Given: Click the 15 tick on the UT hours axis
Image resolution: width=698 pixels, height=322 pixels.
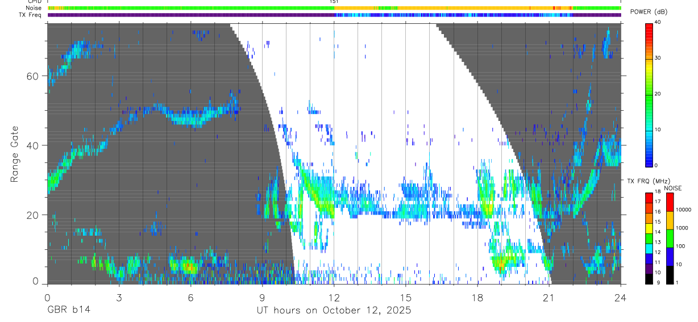Looking at the screenshot, I should pos(405,296).
